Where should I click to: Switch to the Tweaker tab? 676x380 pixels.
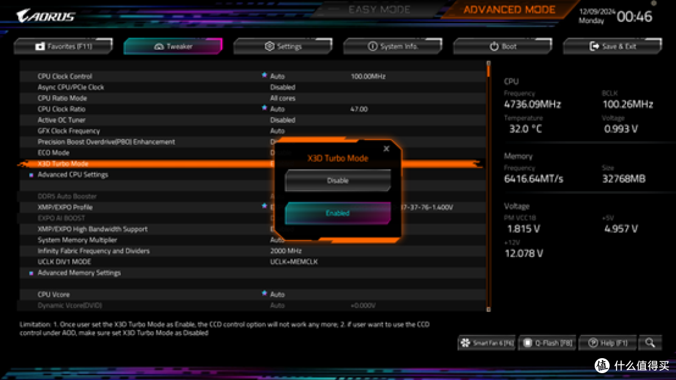tap(173, 46)
